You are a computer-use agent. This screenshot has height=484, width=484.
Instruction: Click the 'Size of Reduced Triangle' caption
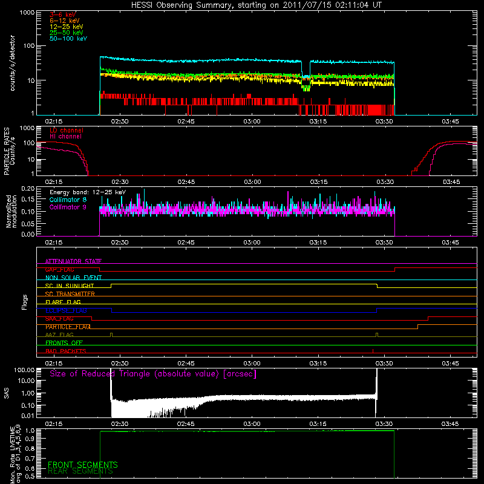153,374
